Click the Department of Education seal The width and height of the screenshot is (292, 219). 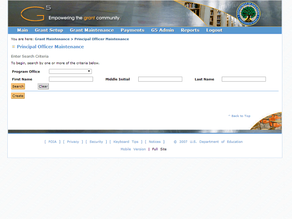248,14
